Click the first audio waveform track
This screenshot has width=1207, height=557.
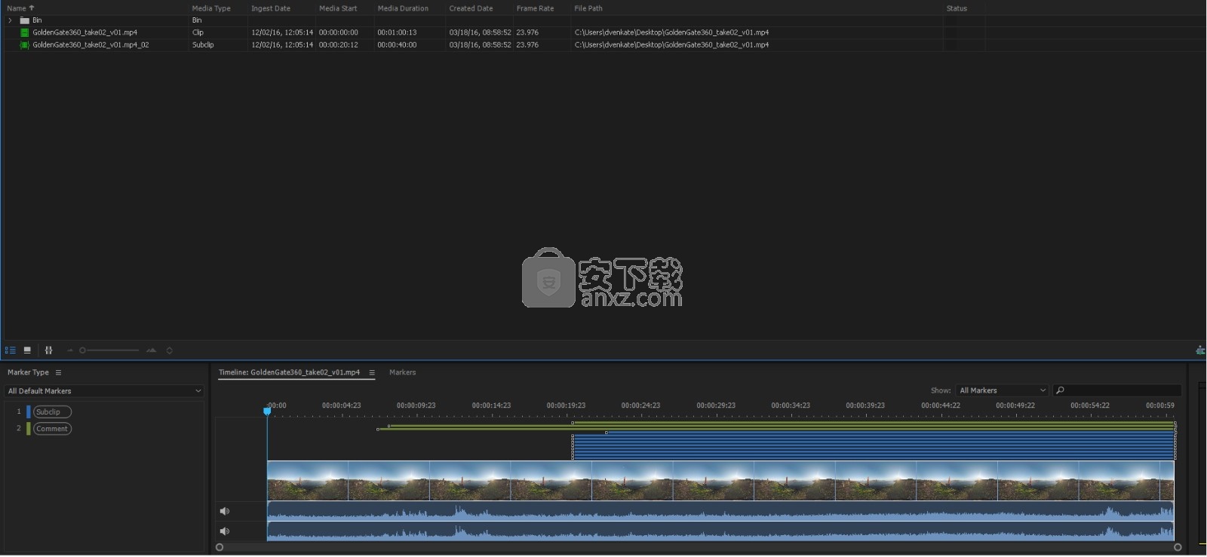coord(720,511)
